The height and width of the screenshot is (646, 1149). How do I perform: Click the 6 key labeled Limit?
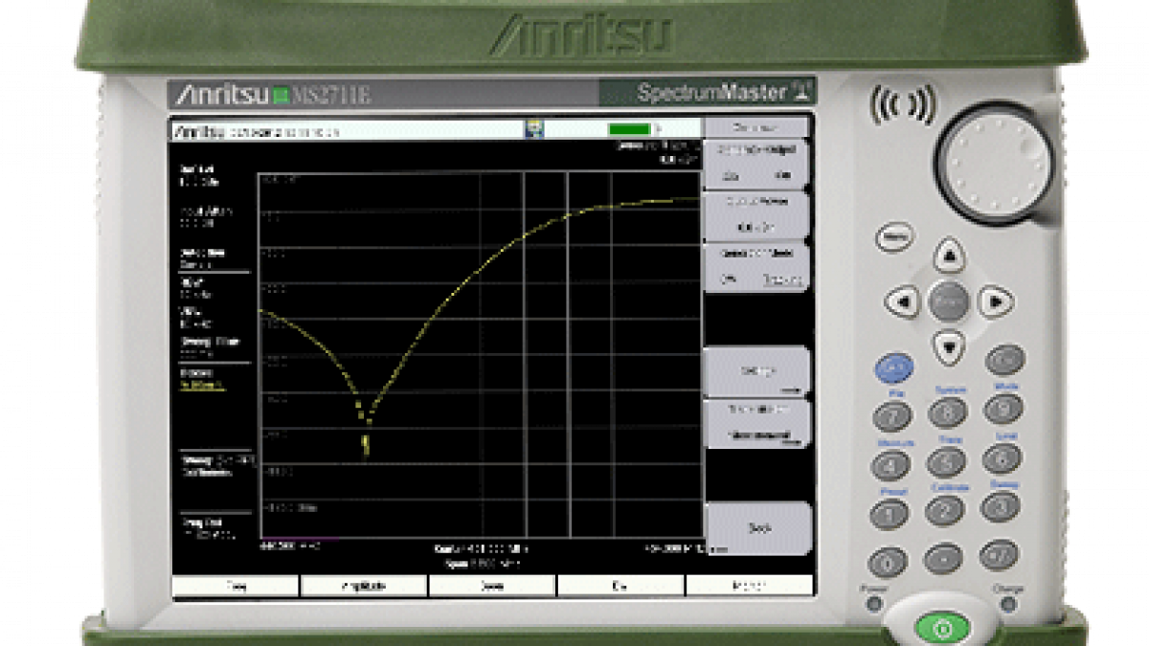[x=1003, y=457]
